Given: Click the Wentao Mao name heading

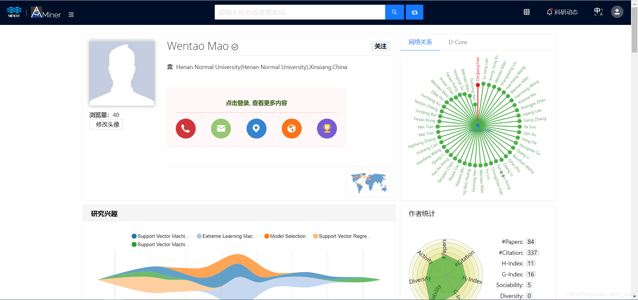Looking at the screenshot, I should [198, 46].
